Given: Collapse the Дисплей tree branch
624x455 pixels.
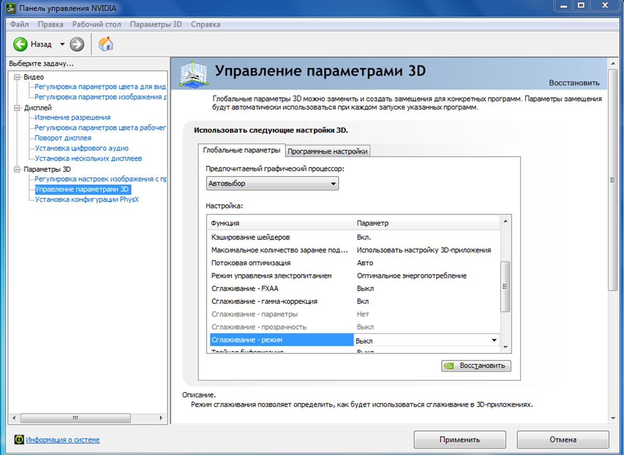Looking at the screenshot, I should (17, 107).
